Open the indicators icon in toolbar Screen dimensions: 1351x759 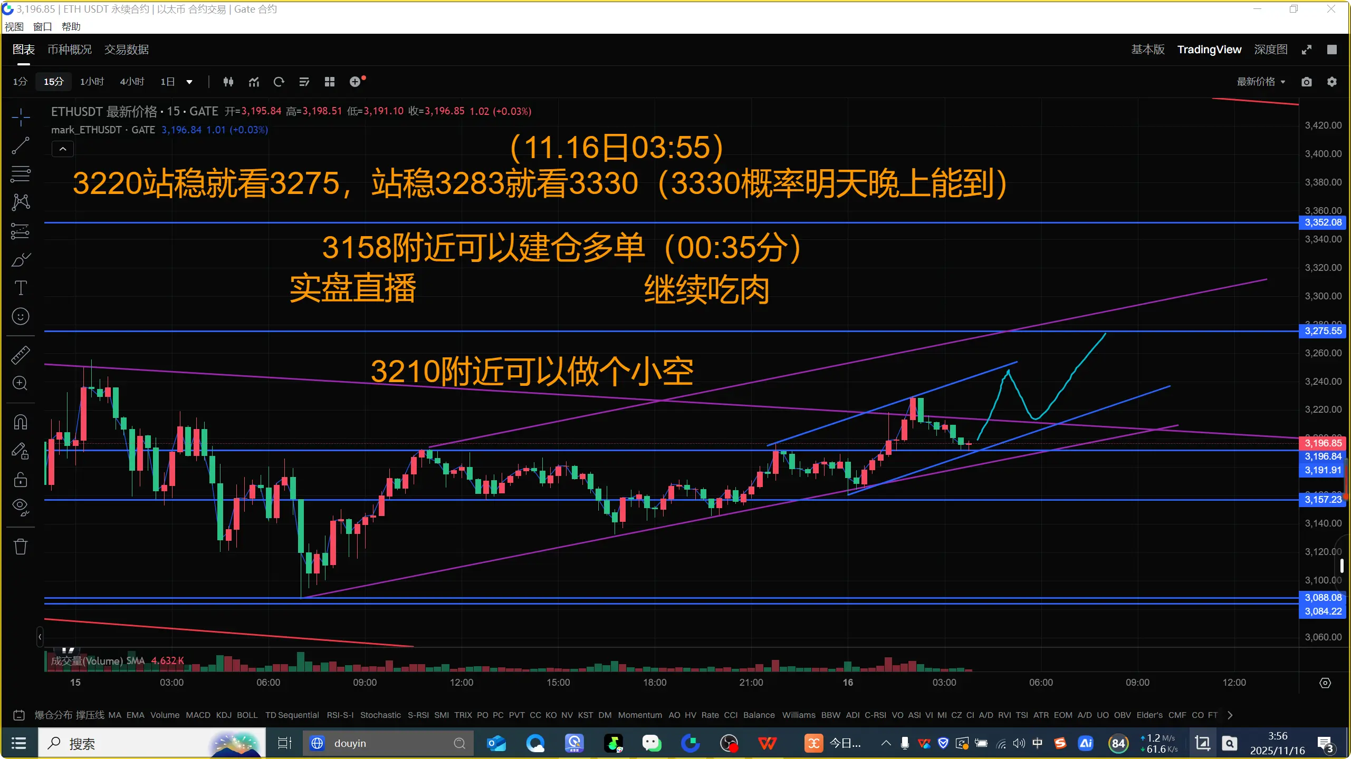click(254, 82)
